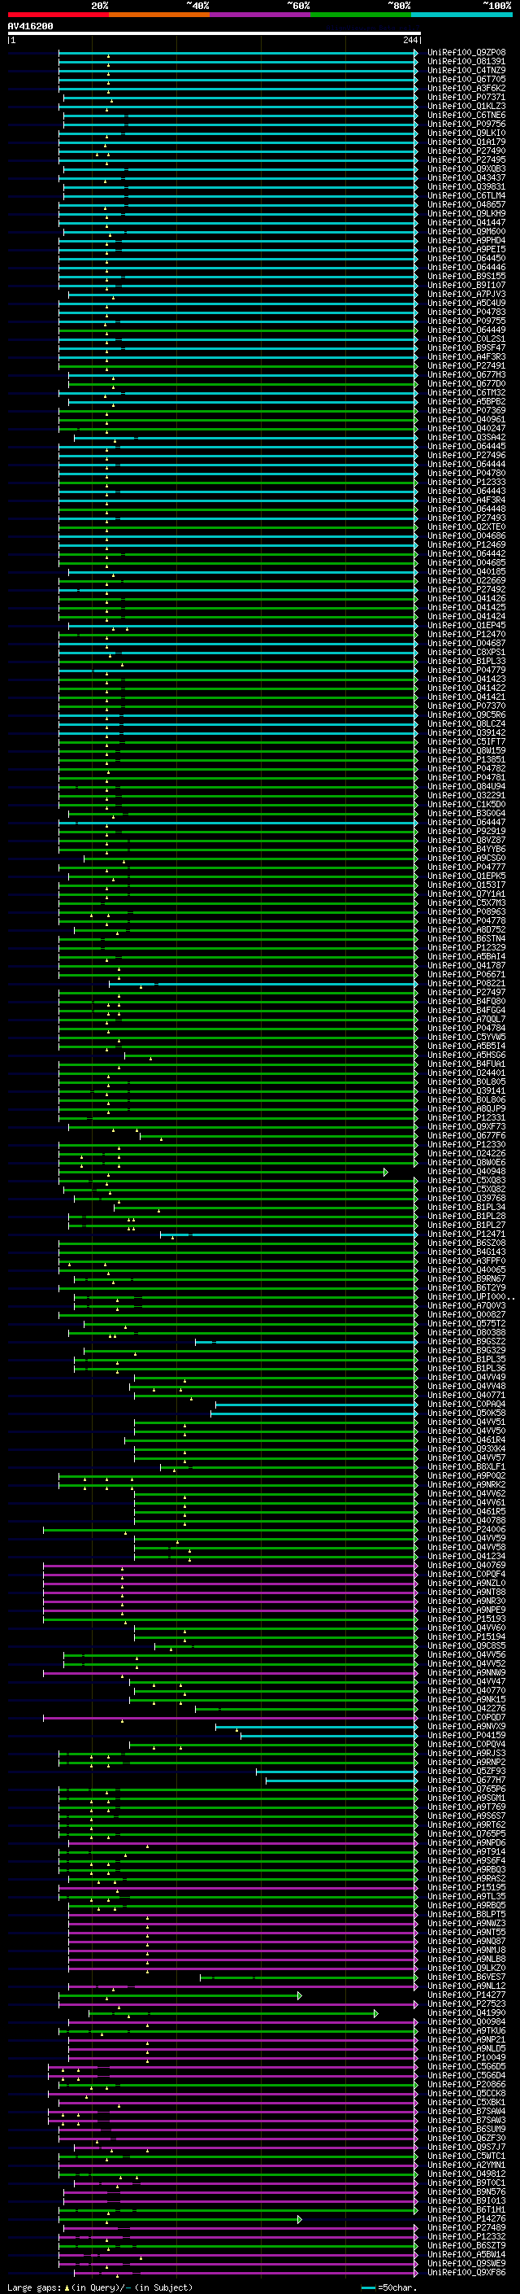520x2294 pixels.
Task: Select the truncated UniRef100_UPI000.. label
Action: pos(470,1296)
